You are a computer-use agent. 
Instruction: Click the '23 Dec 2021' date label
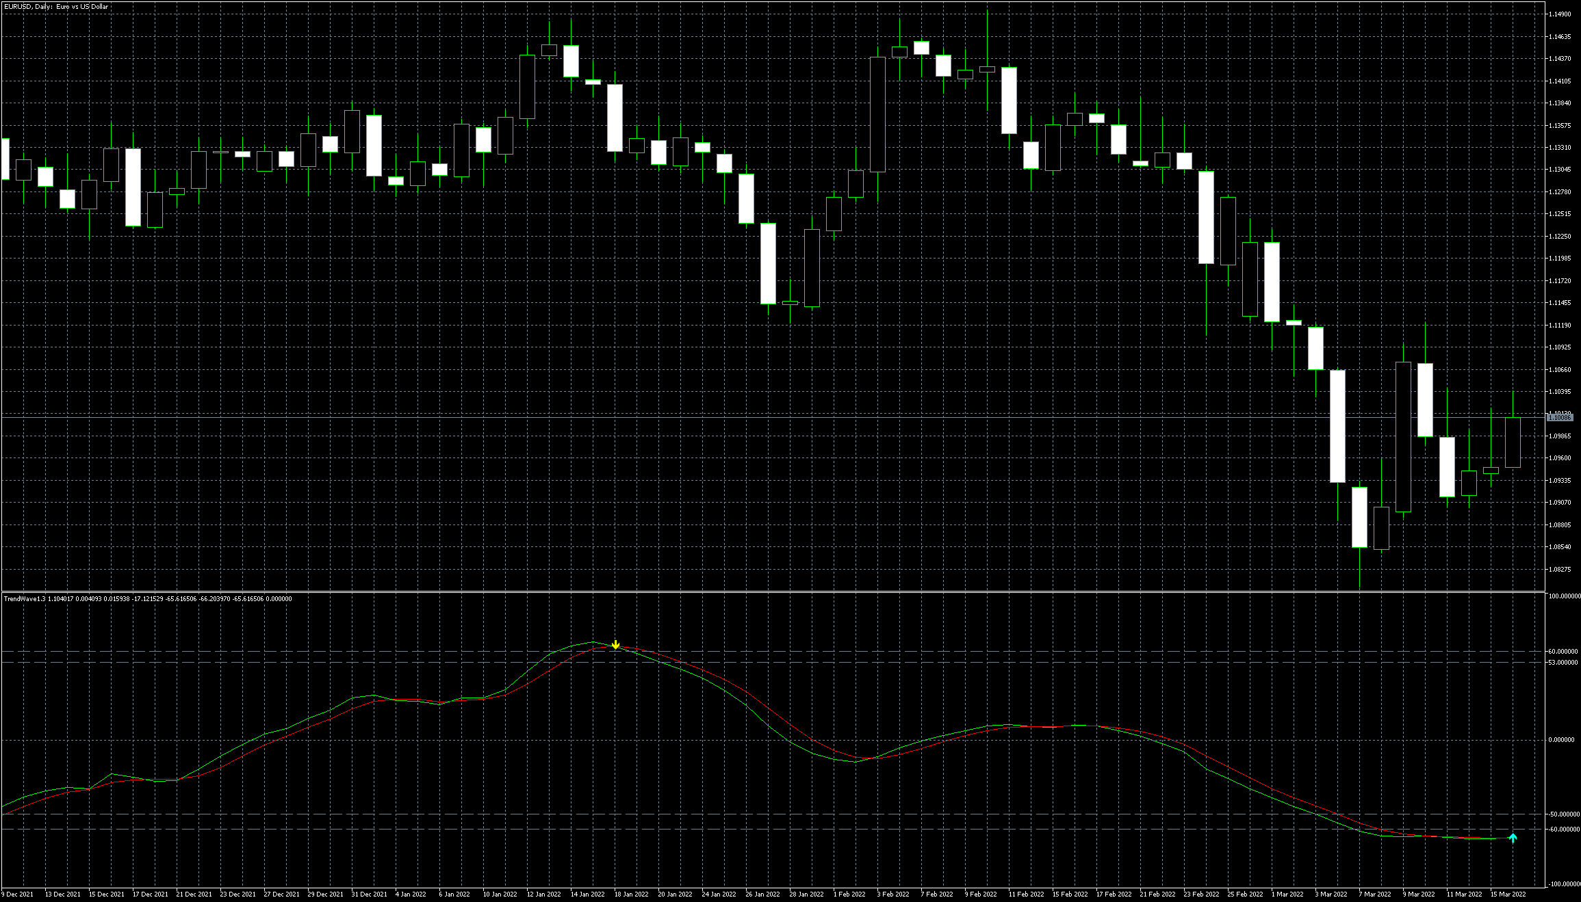tap(237, 894)
